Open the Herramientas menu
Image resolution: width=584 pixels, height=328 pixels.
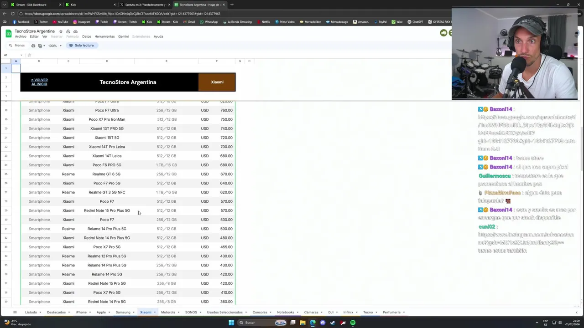coord(104,36)
